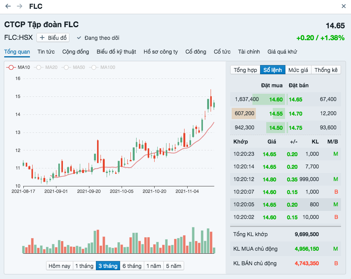The image size is (351, 279).
Task: Click bid price 14.60
Action: [x=276, y=100]
